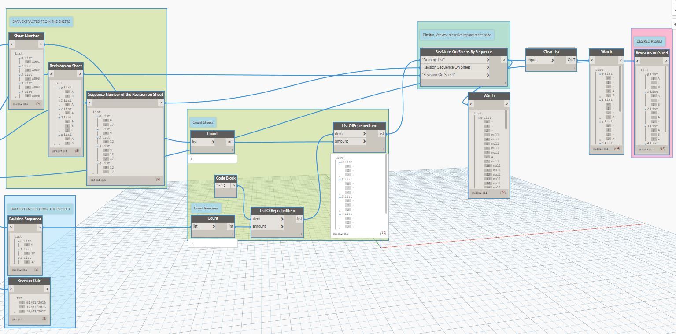Click scrollbar in List.OfRepeatedItem preview bubble
Screen dimensions: 676x334
click(x=386, y=185)
